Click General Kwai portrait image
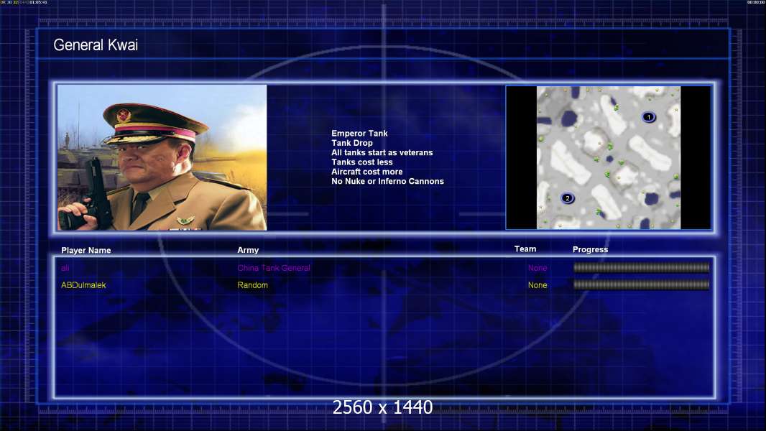The image size is (766, 431). [x=162, y=157]
